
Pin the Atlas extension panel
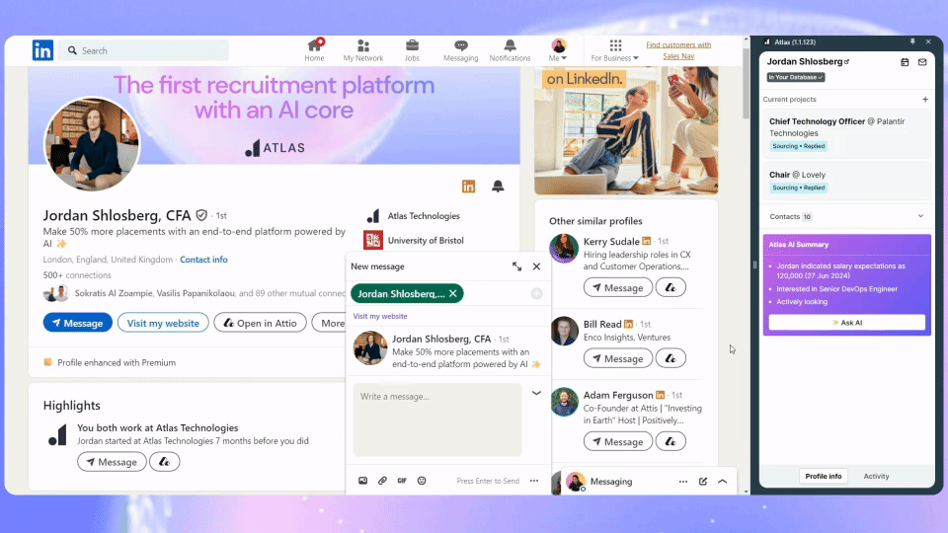(x=911, y=42)
